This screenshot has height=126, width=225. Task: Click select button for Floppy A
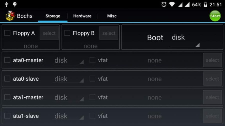(x=49, y=33)
